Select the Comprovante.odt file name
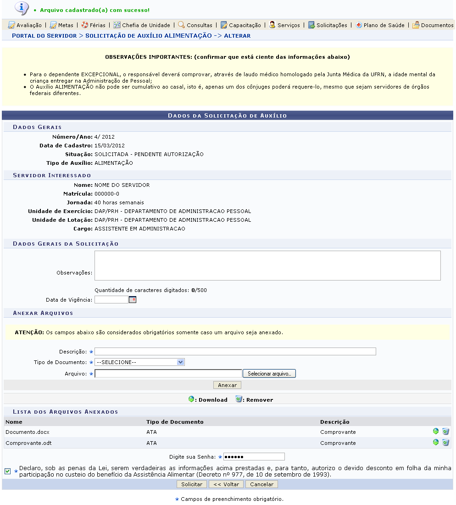The width and height of the screenshot is (456, 505). coord(28,443)
